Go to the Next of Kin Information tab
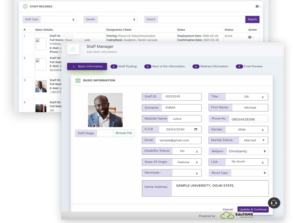 tap(165, 66)
